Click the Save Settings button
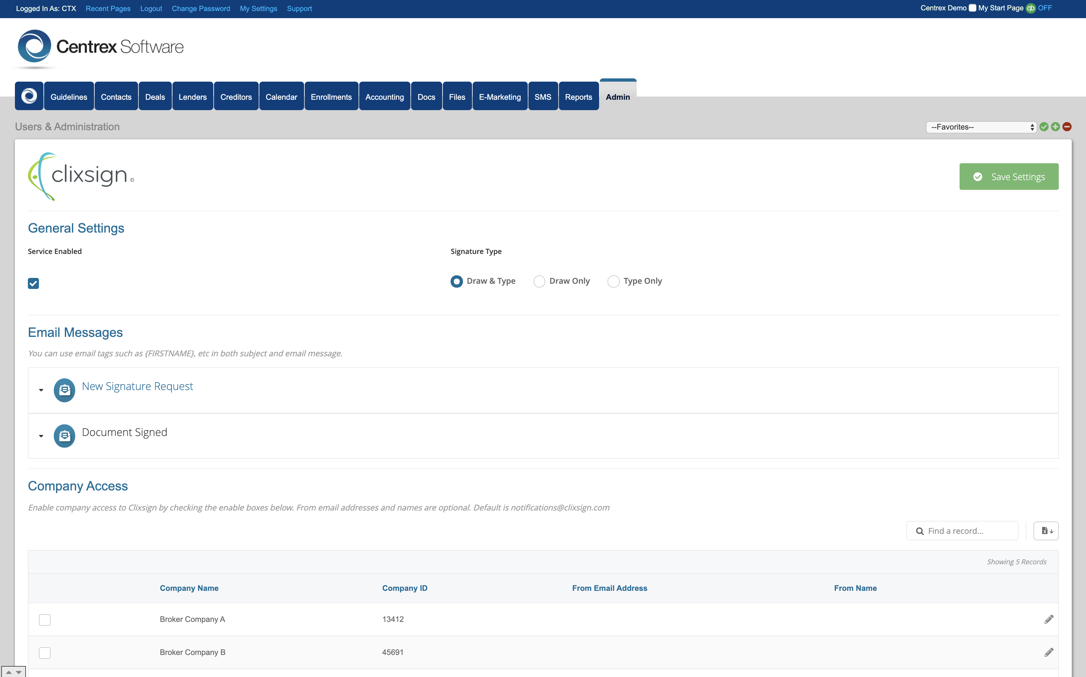Image resolution: width=1086 pixels, height=677 pixels. click(x=1009, y=177)
